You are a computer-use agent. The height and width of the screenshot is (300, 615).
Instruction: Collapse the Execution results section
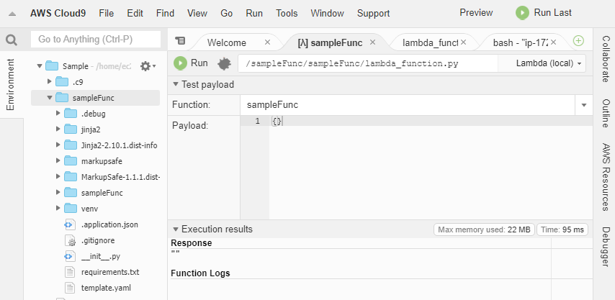[175, 229]
